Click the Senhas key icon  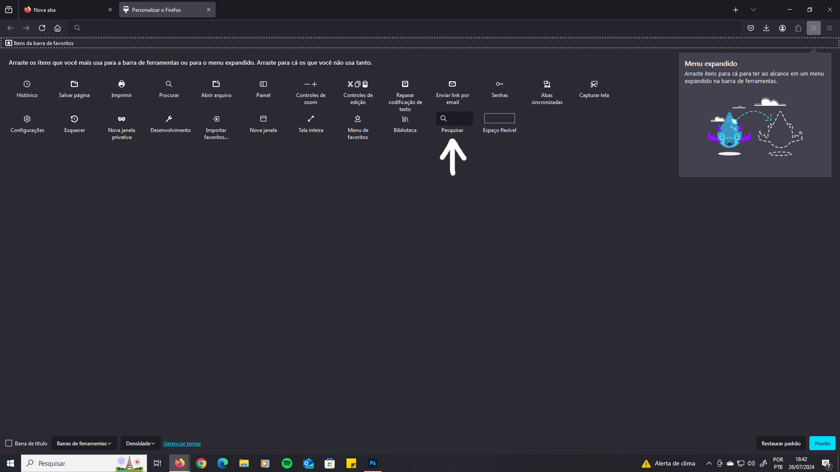click(499, 84)
